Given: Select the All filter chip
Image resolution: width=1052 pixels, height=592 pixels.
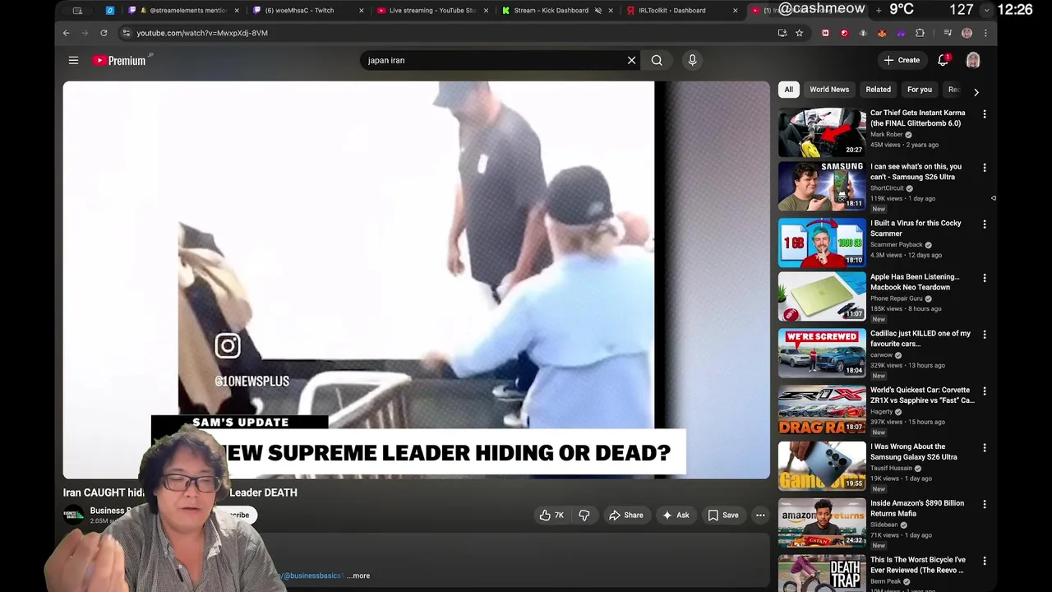Looking at the screenshot, I should coord(788,90).
